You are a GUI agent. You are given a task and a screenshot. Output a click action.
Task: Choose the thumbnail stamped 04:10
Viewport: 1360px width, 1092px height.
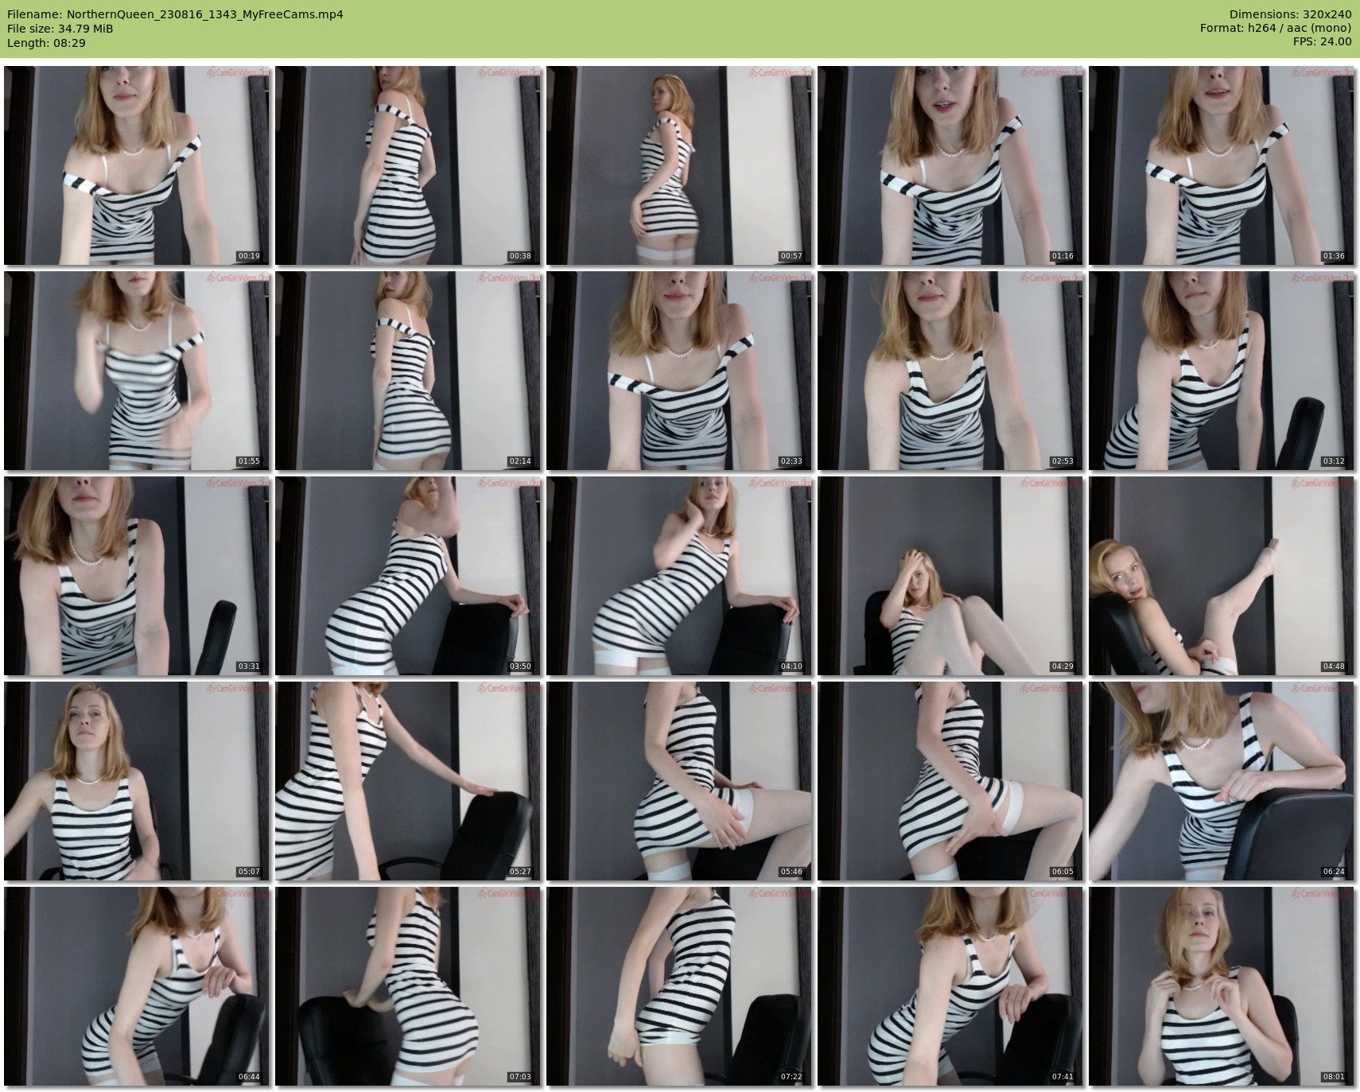click(x=679, y=576)
